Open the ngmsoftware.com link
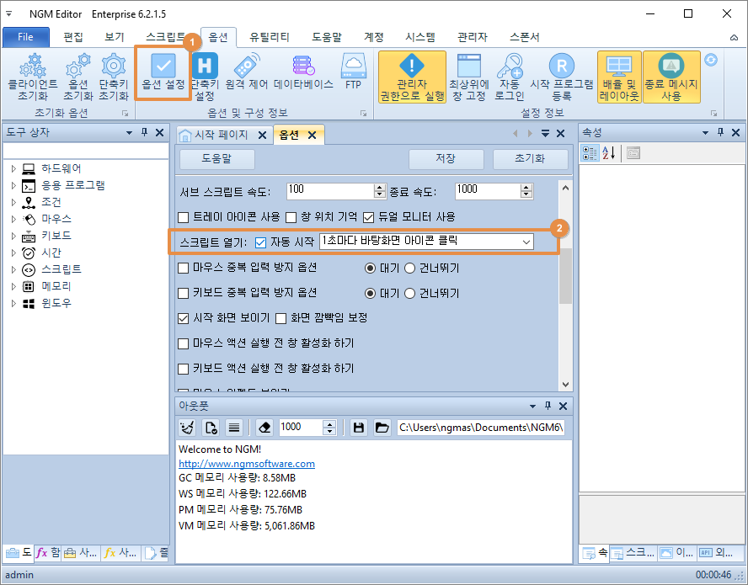748x585 pixels. [x=247, y=464]
